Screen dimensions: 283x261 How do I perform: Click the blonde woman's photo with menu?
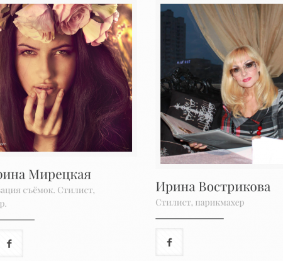[x=221, y=84]
